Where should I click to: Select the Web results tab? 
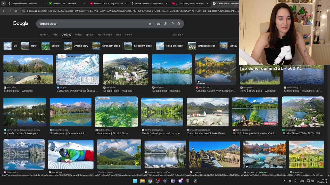click(118, 35)
